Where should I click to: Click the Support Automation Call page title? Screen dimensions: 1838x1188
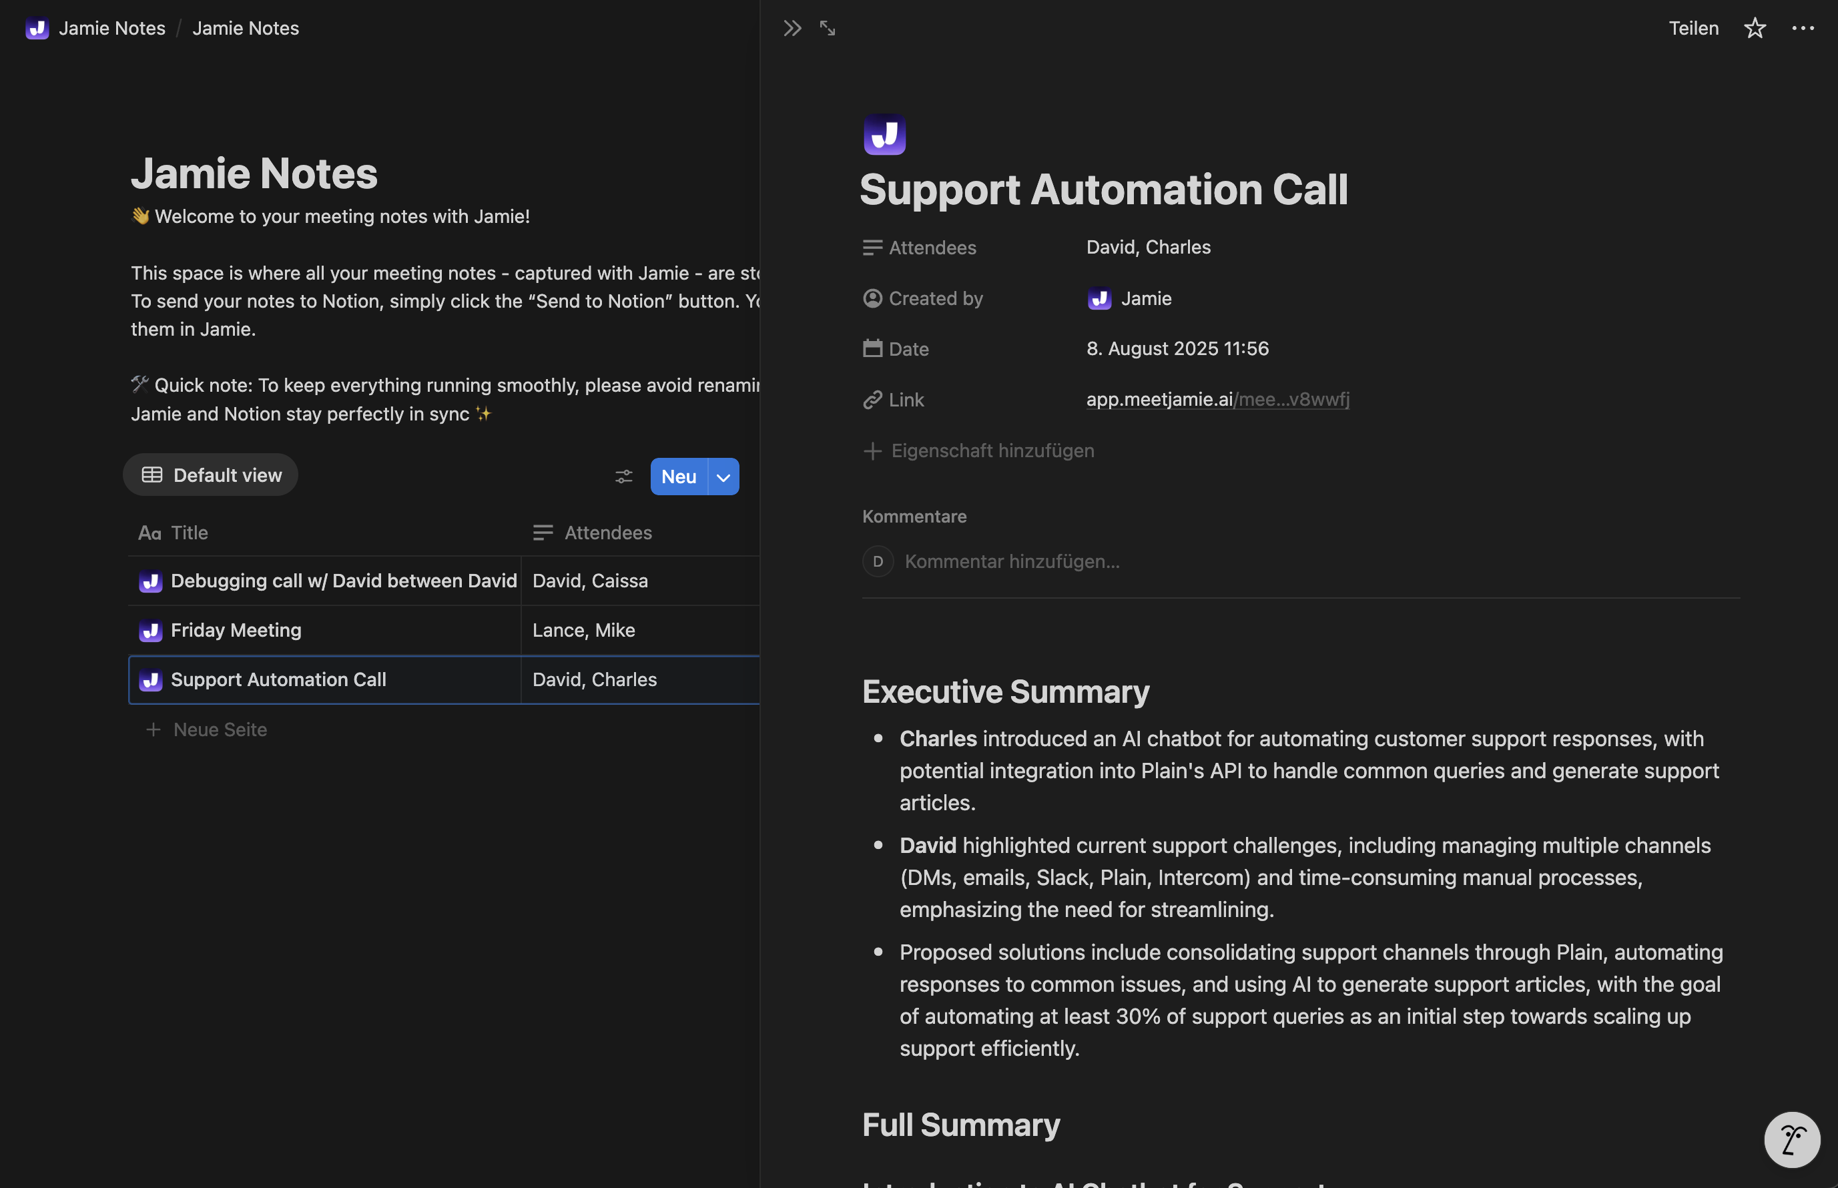point(1103,190)
